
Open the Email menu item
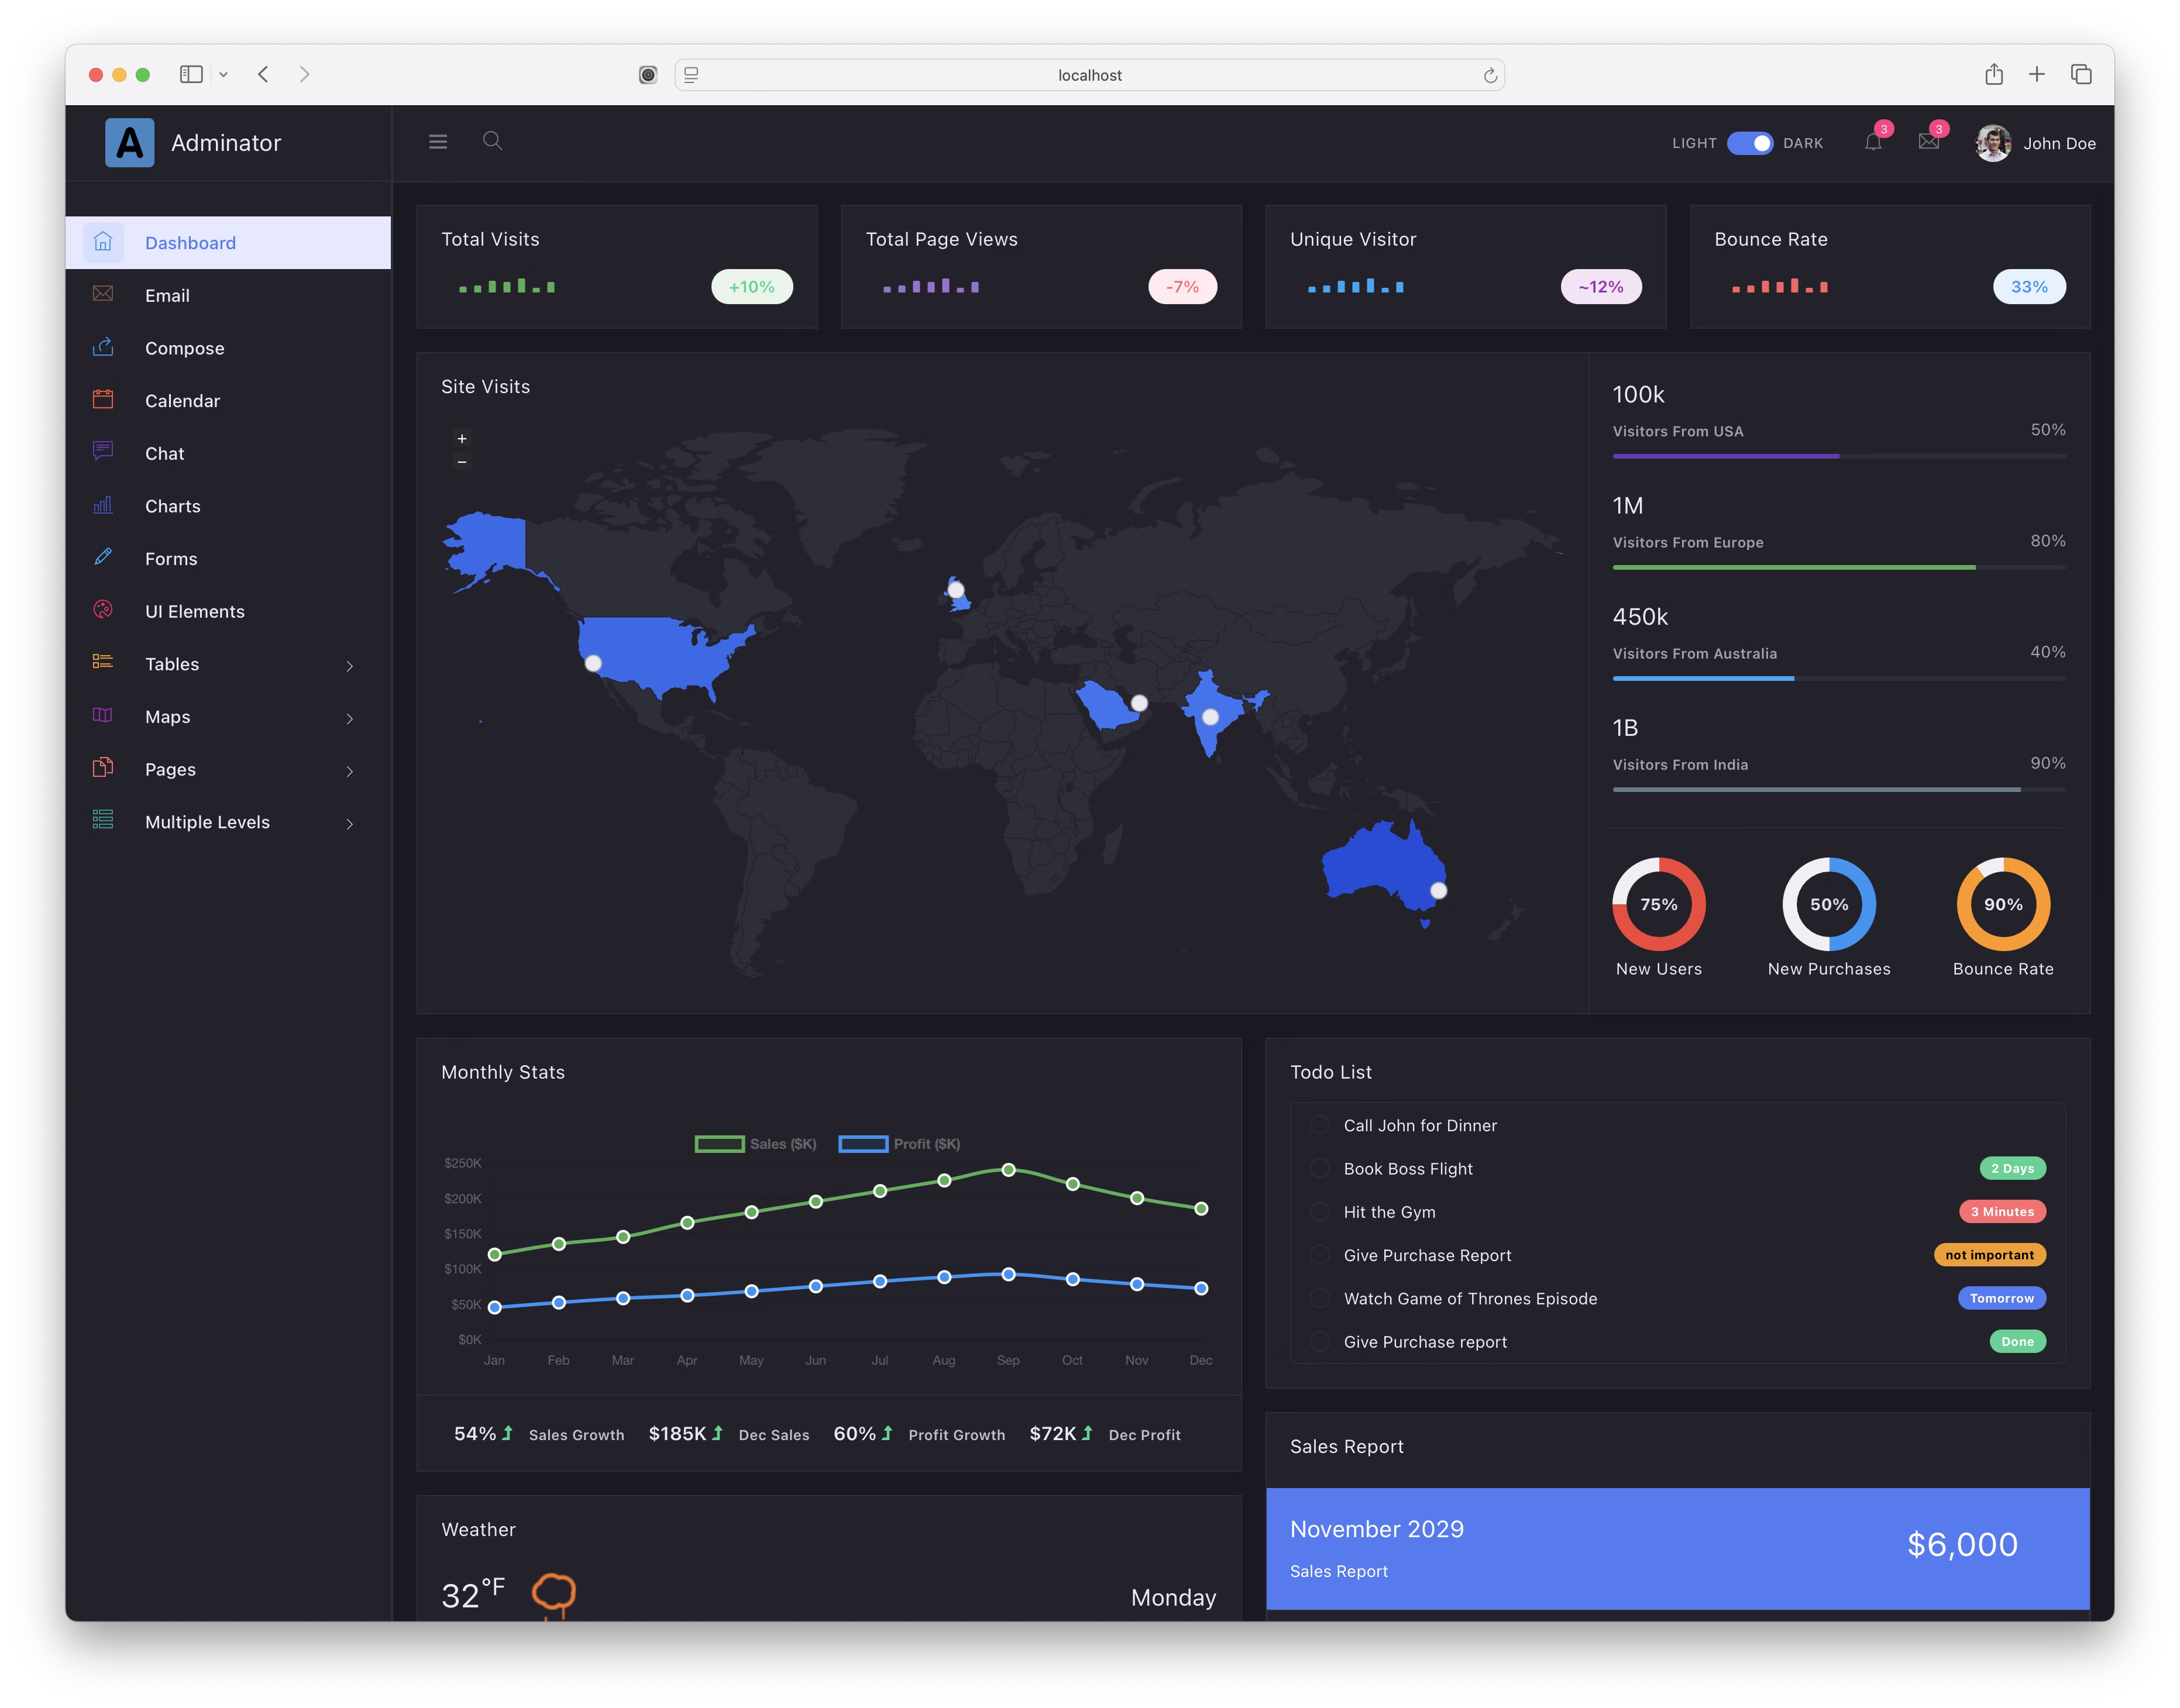(x=167, y=296)
